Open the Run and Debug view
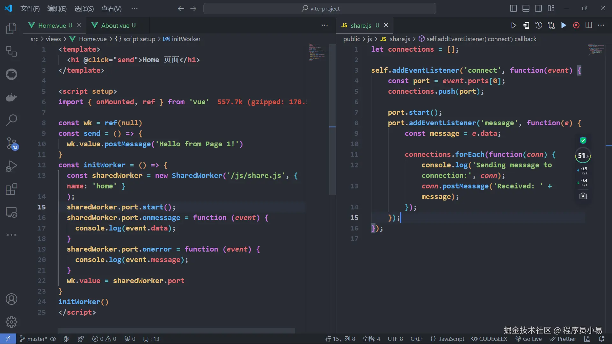The height and width of the screenshot is (344, 612). tap(11, 166)
